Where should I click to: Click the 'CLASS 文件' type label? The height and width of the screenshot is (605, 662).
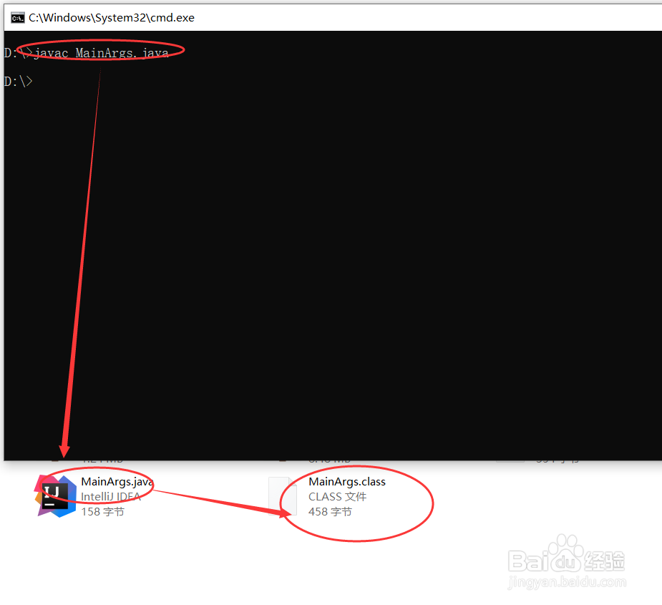(337, 496)
